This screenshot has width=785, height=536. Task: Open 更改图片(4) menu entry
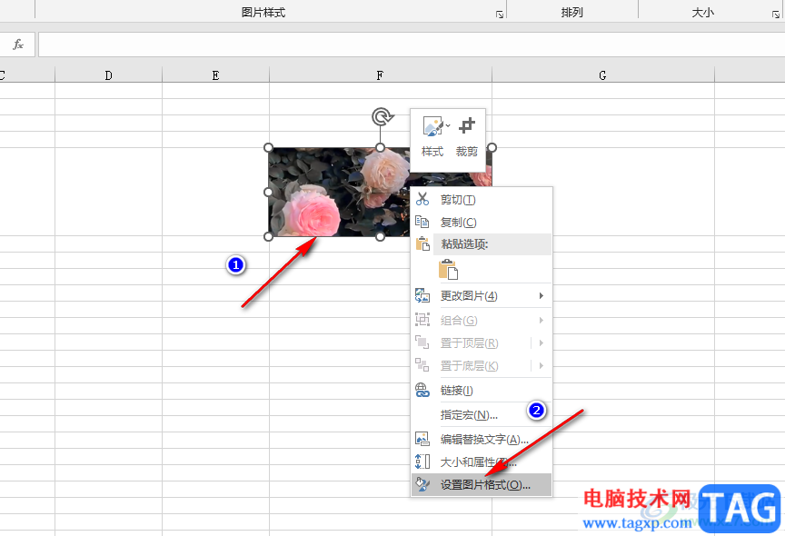[x=481, y=296]
